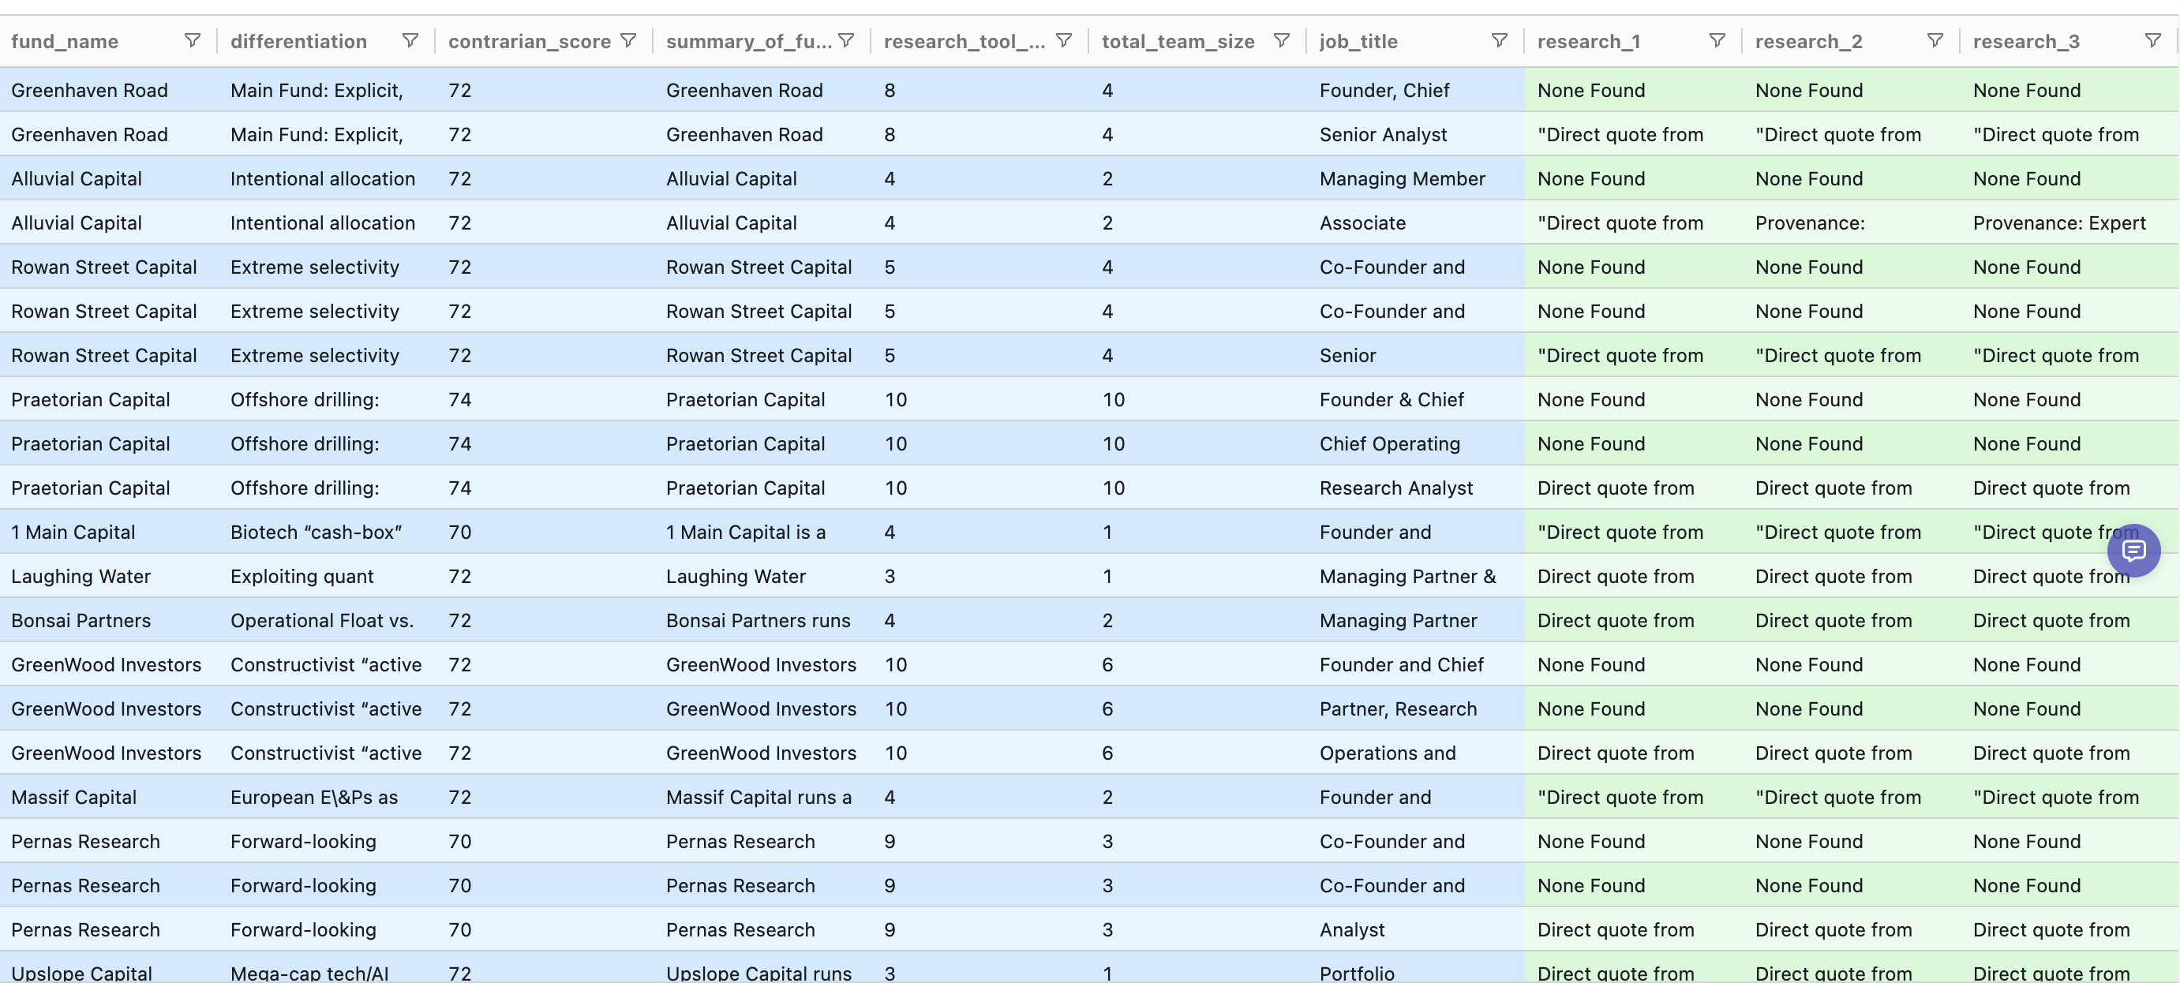Click the job_title column header
This screenshot has height=983, width=2180.
coord(1358,39)
